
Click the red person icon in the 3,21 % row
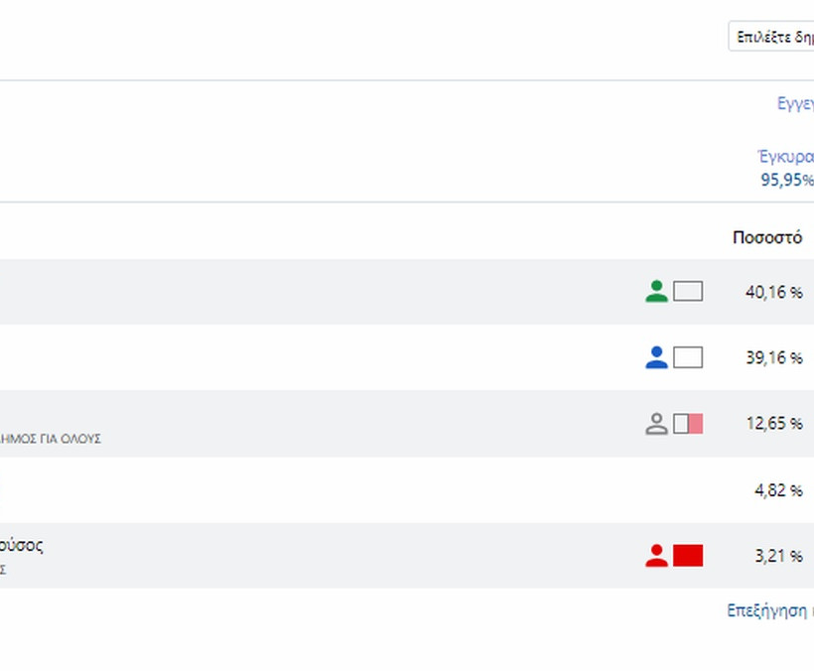coord(656,556)
